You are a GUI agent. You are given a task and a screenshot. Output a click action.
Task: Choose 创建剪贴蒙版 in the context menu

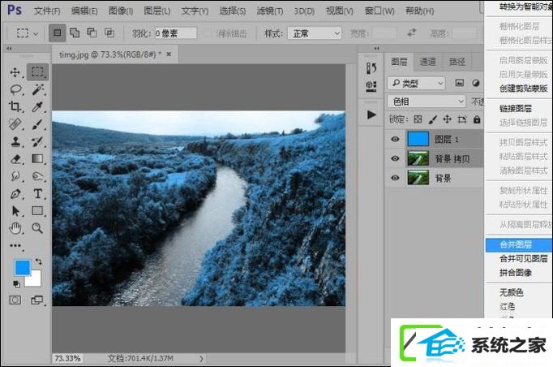point(523,89)
